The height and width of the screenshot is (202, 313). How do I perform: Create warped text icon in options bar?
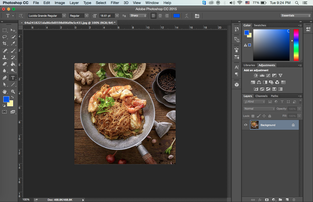click(186, 16)
